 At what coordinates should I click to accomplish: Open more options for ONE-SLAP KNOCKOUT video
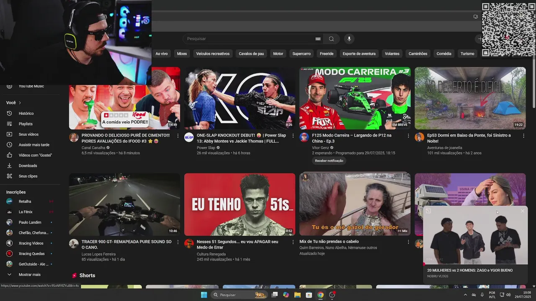click(293, 136)
